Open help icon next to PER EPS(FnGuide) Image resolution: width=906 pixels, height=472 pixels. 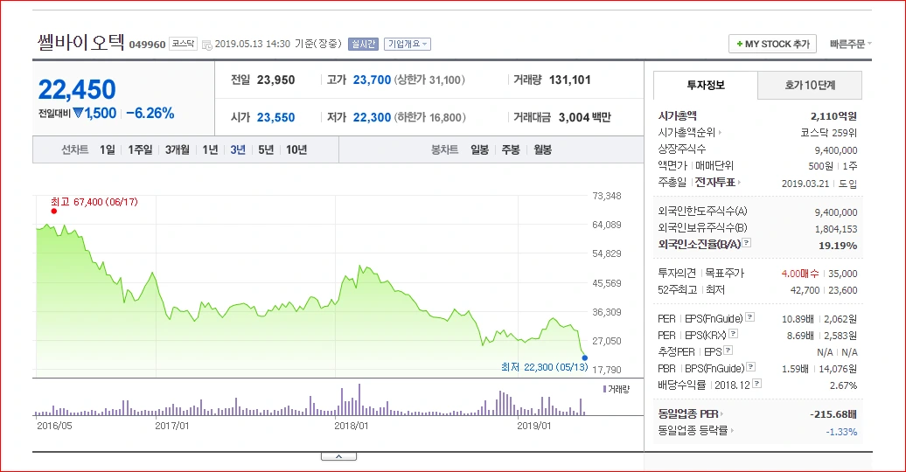[749, 316]
